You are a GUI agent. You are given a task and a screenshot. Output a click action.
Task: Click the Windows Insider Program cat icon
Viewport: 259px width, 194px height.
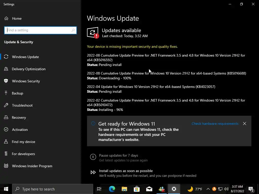coord(6,166)
